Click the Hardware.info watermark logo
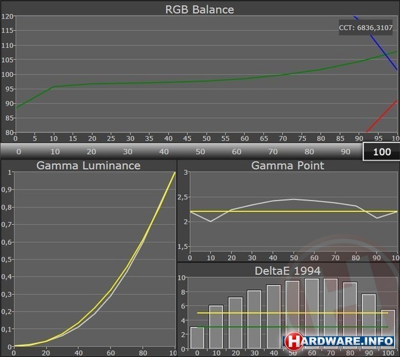 tap(340, 340)
